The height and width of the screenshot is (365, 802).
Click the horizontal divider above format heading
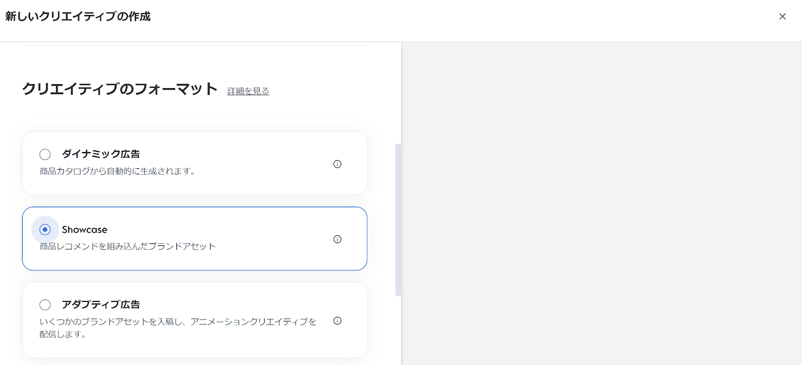(194, 46)
